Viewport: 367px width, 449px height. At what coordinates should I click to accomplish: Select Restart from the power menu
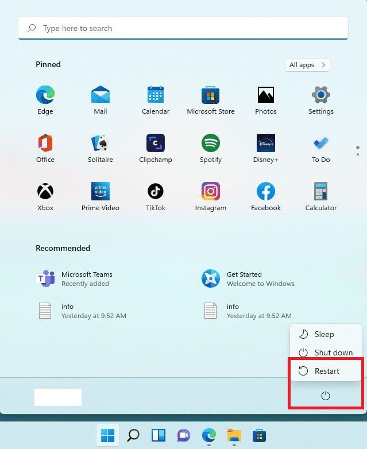326,371
